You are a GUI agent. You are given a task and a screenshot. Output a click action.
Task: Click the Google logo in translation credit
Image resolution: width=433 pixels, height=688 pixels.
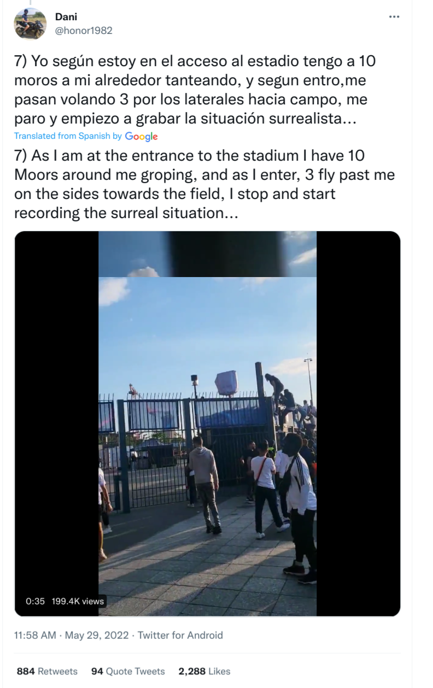click(x=141, y=137)
